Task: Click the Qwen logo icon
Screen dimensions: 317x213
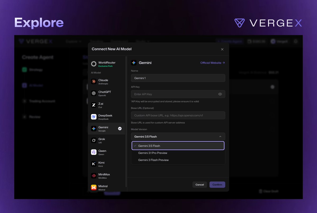Action: 94,152
